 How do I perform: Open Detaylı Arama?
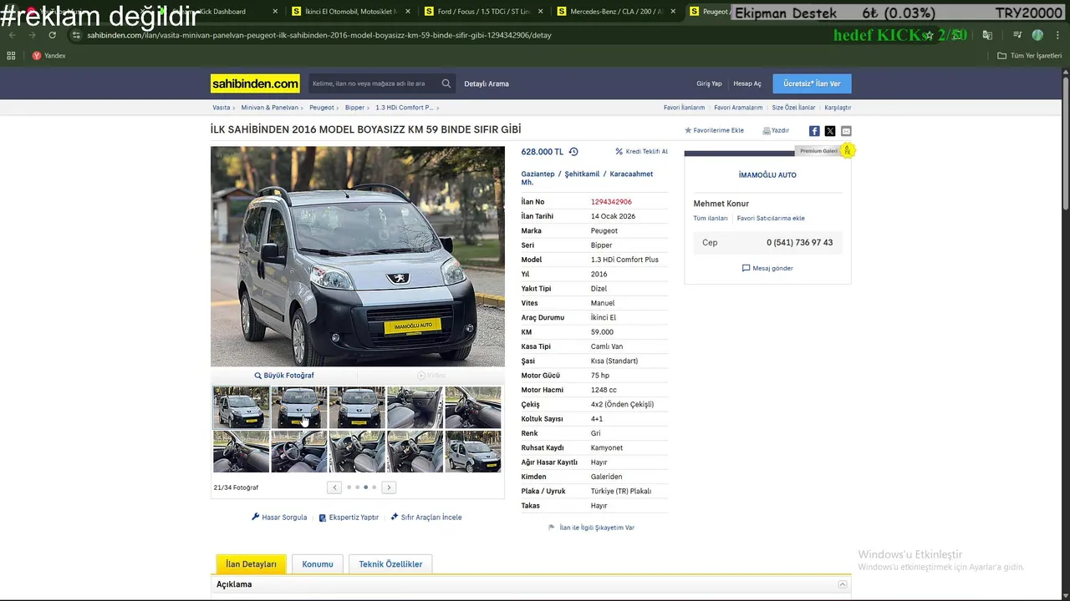pyautogui.click(x=487, y=83)
